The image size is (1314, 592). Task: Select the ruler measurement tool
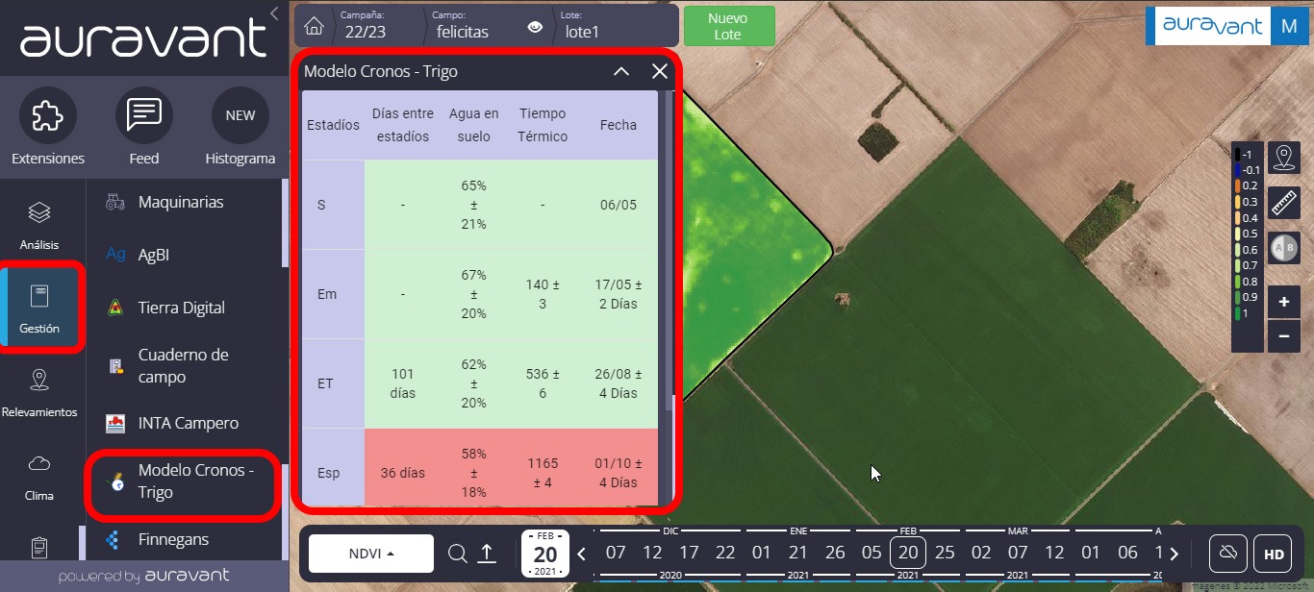pos(1283,202)
